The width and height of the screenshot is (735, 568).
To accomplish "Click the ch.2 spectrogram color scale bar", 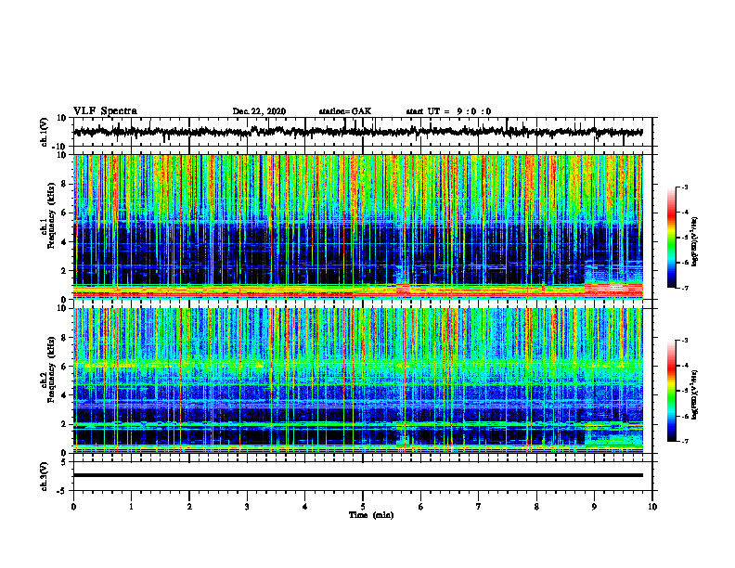I will (671, 391).
